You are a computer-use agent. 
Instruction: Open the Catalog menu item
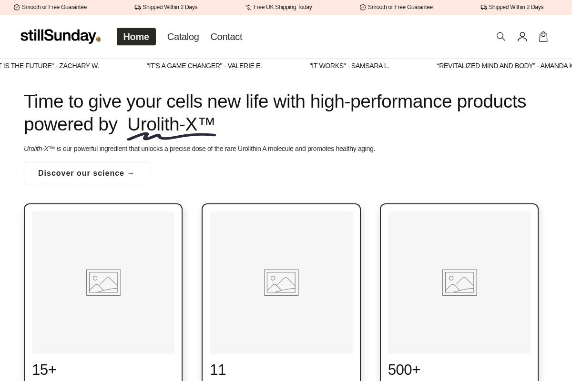click(x=183, y=37)
